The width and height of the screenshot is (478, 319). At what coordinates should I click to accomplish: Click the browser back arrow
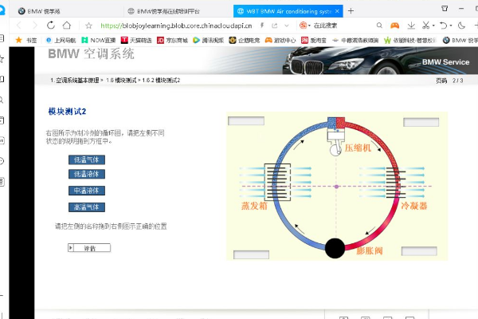pyautogui.click(x=19, y=26)
